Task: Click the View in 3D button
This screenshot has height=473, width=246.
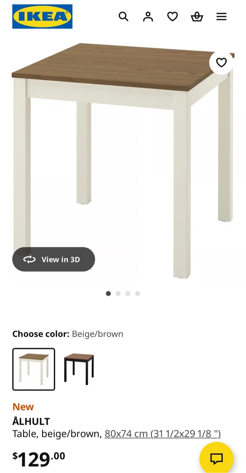Action: coord(54,259)
